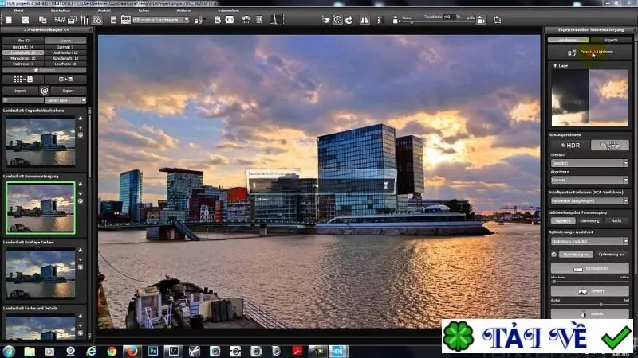
Task: Open Photoshop from the taskbar
Action: (x=153, y=351)
